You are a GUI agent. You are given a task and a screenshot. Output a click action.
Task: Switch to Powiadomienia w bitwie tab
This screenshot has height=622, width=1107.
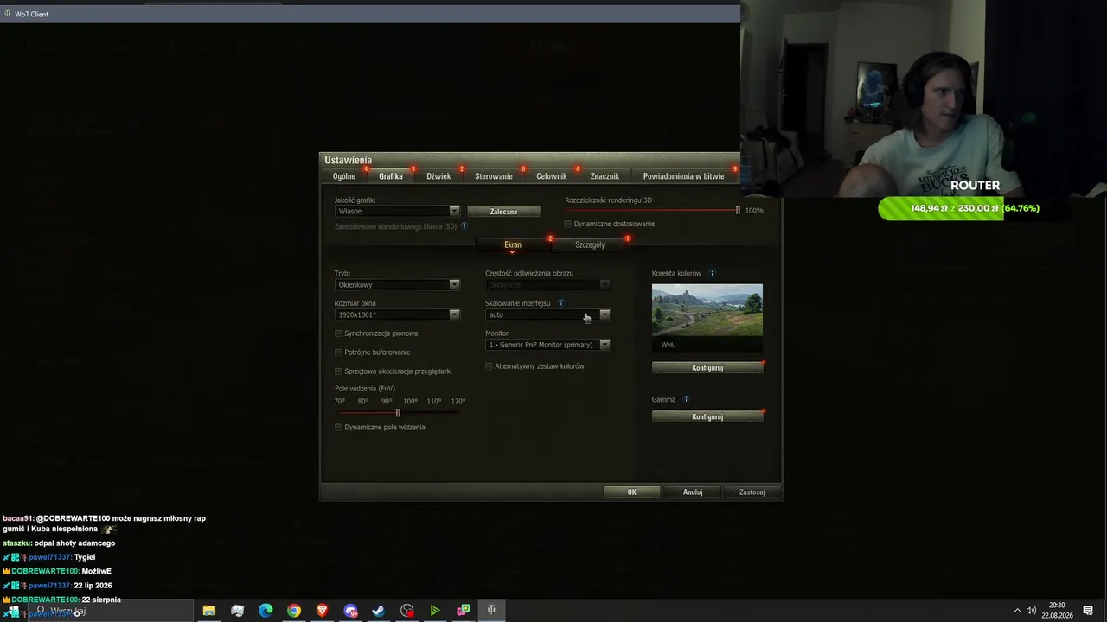pos(684,176)
